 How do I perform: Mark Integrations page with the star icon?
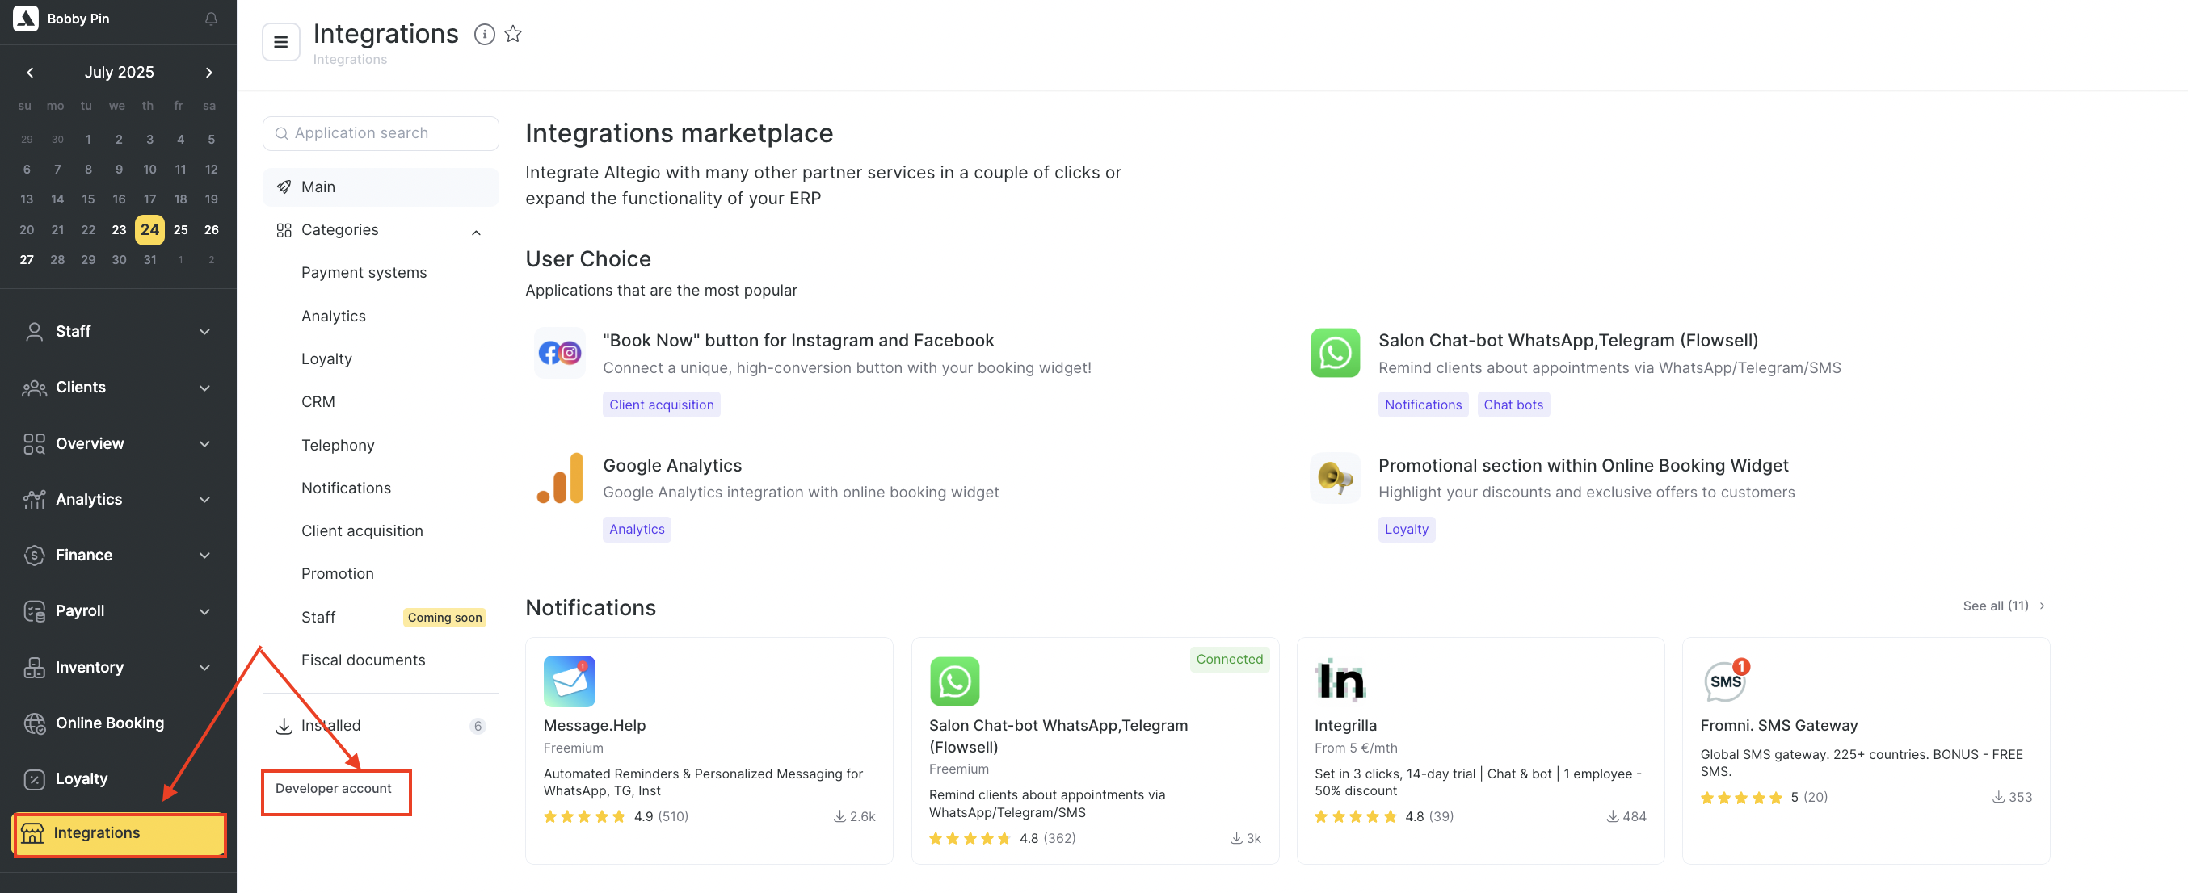pyautogui.click(x=513, y=34)
